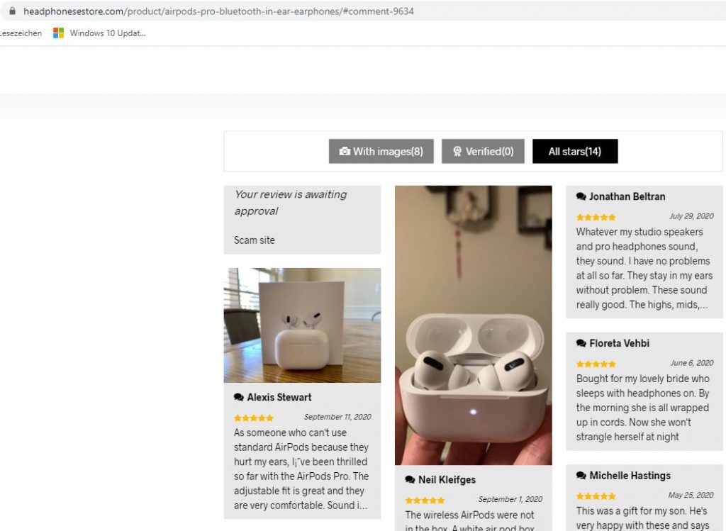The width and height of the screenshot is (726, 531).
Task: Open the Windows 10 Update bookmark icon
Action: [58, 33]
